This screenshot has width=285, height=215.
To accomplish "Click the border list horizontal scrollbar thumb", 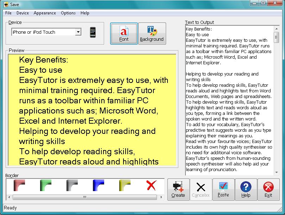I will click(x=85, y=197).
